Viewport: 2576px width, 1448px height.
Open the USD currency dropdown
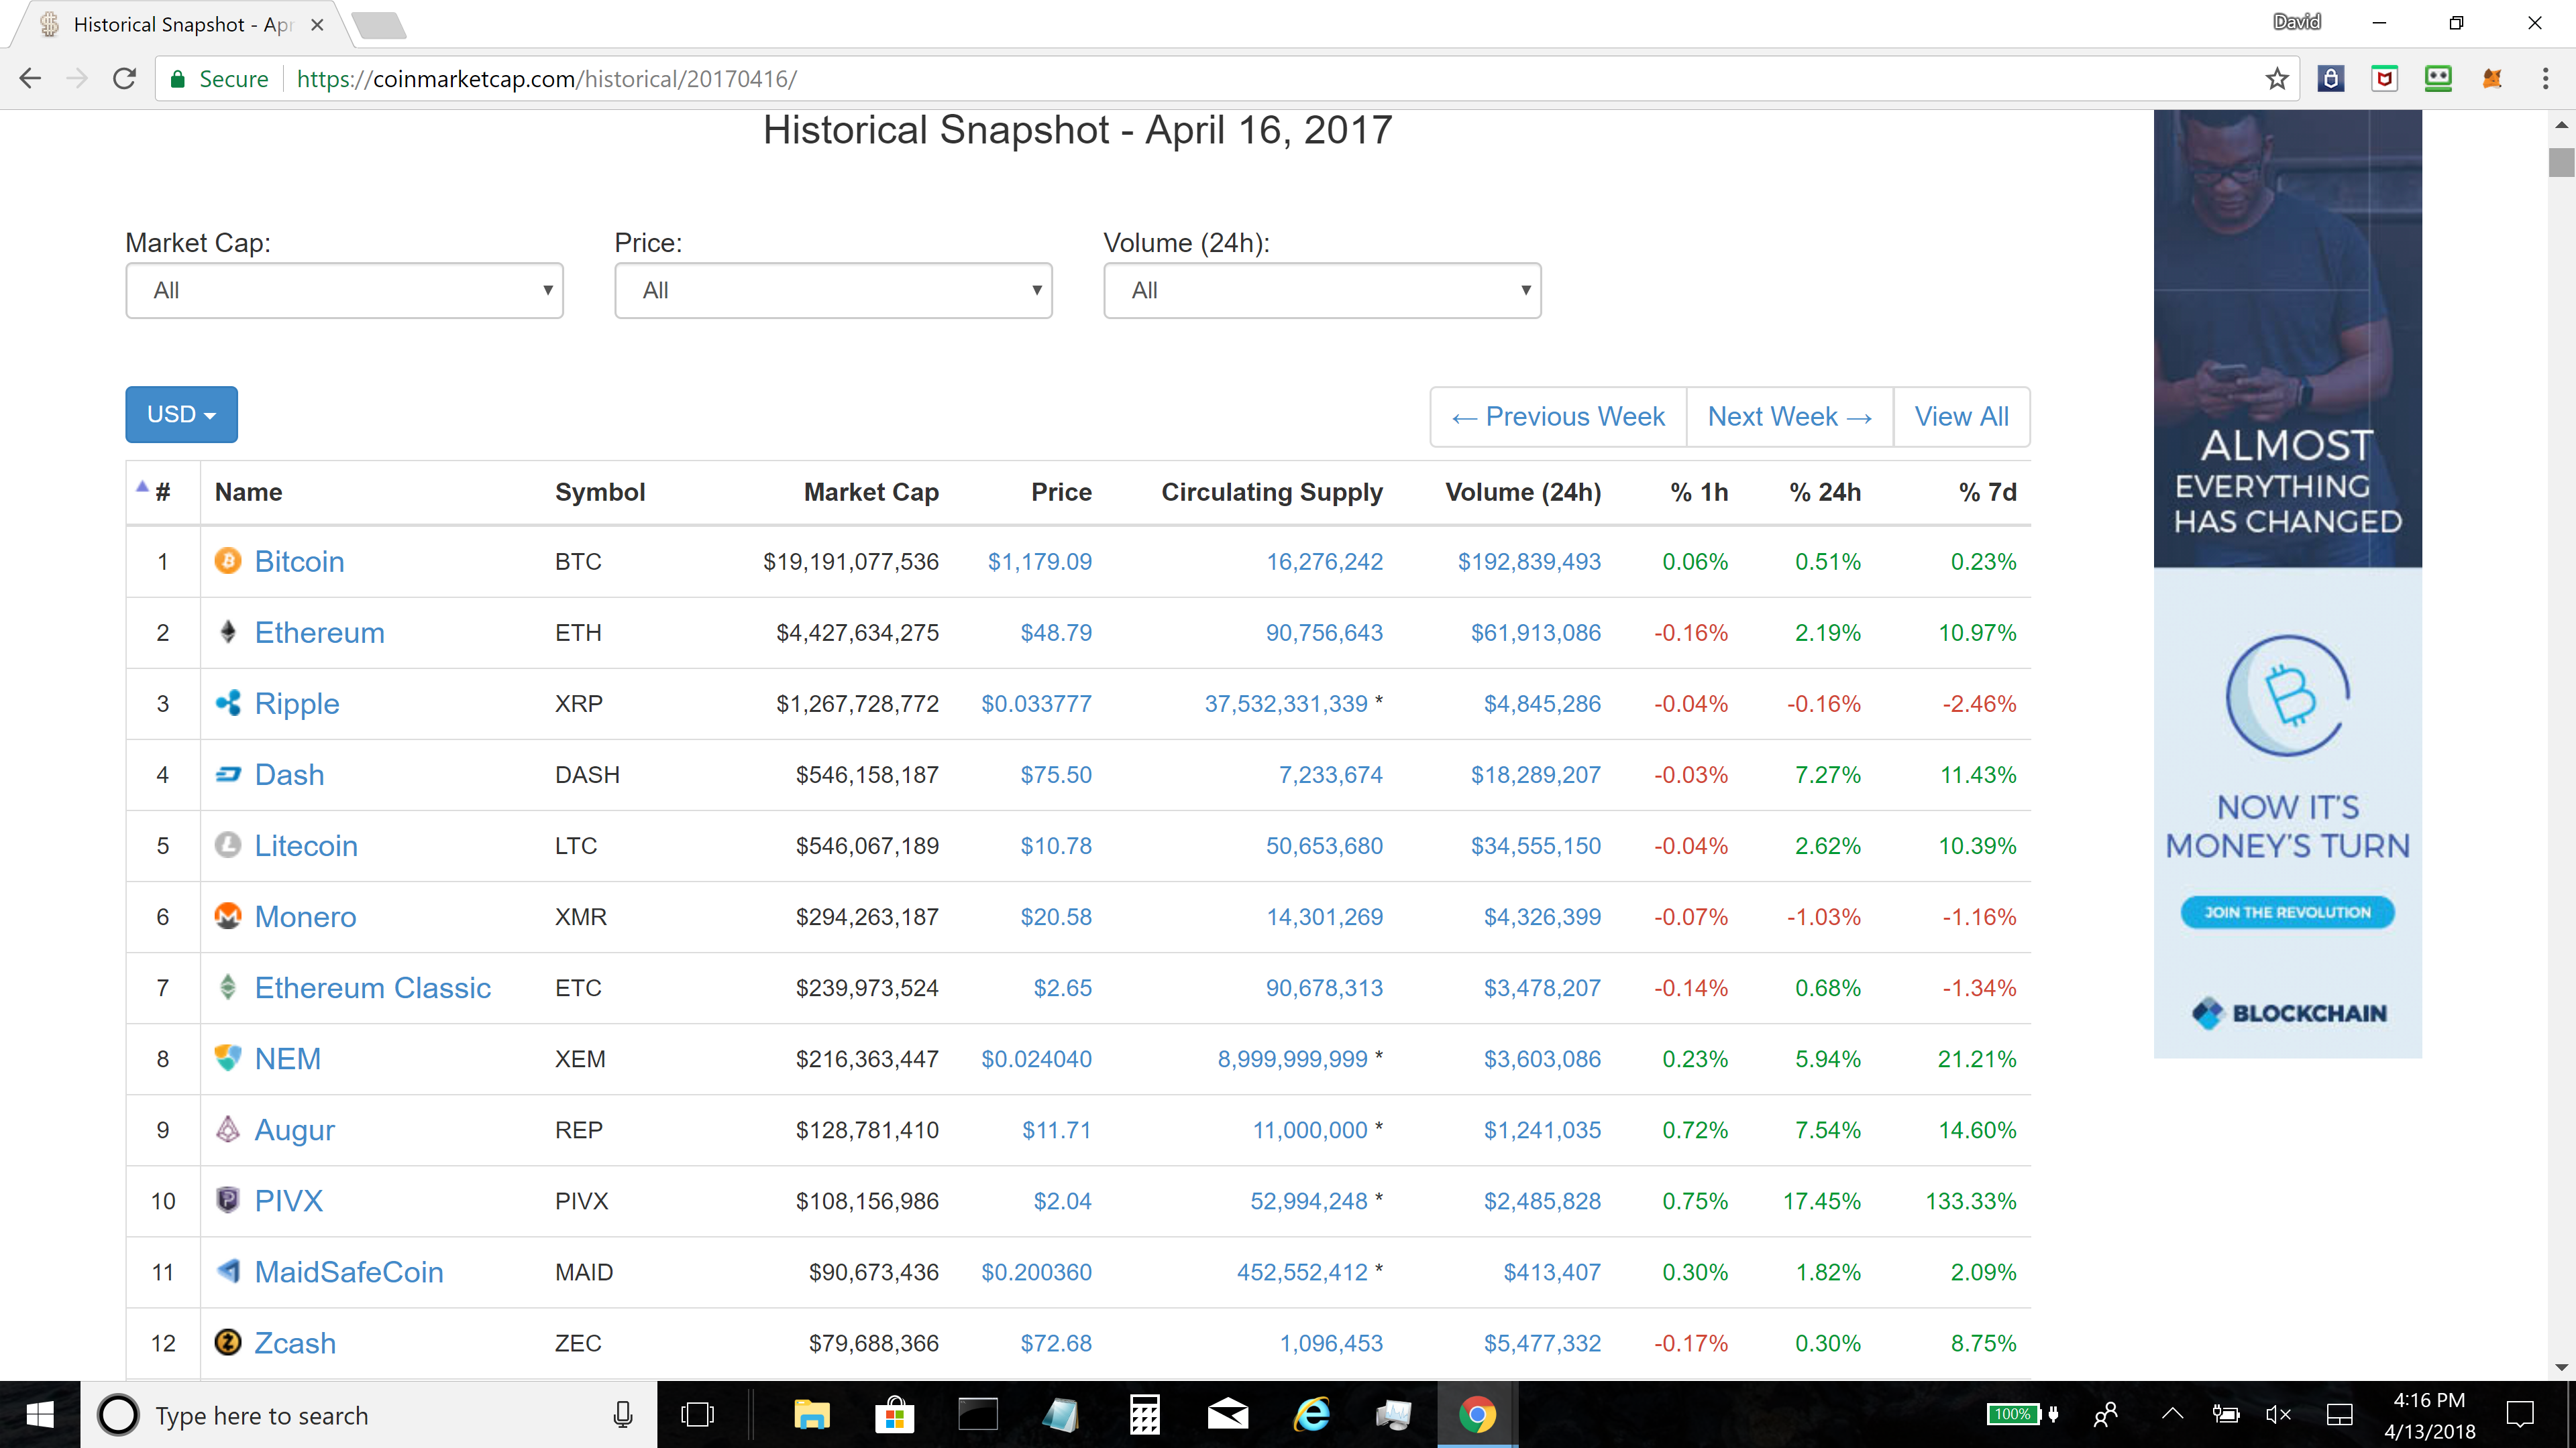point(181,414)
